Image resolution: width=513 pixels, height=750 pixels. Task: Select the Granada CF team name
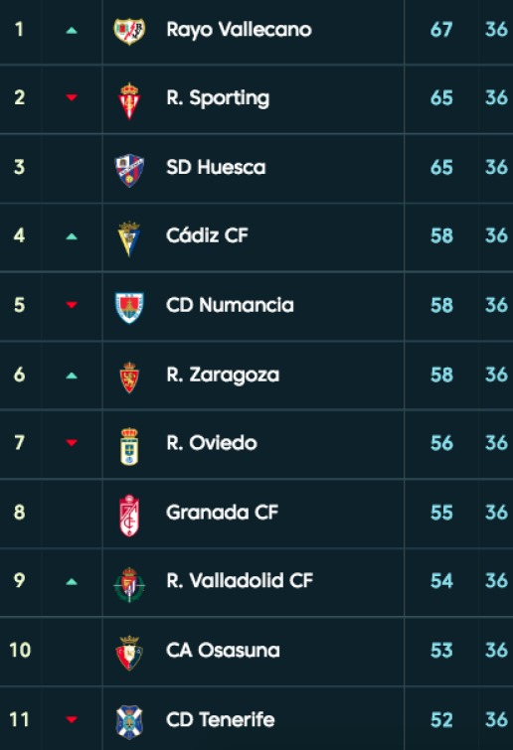click(222, 513)
